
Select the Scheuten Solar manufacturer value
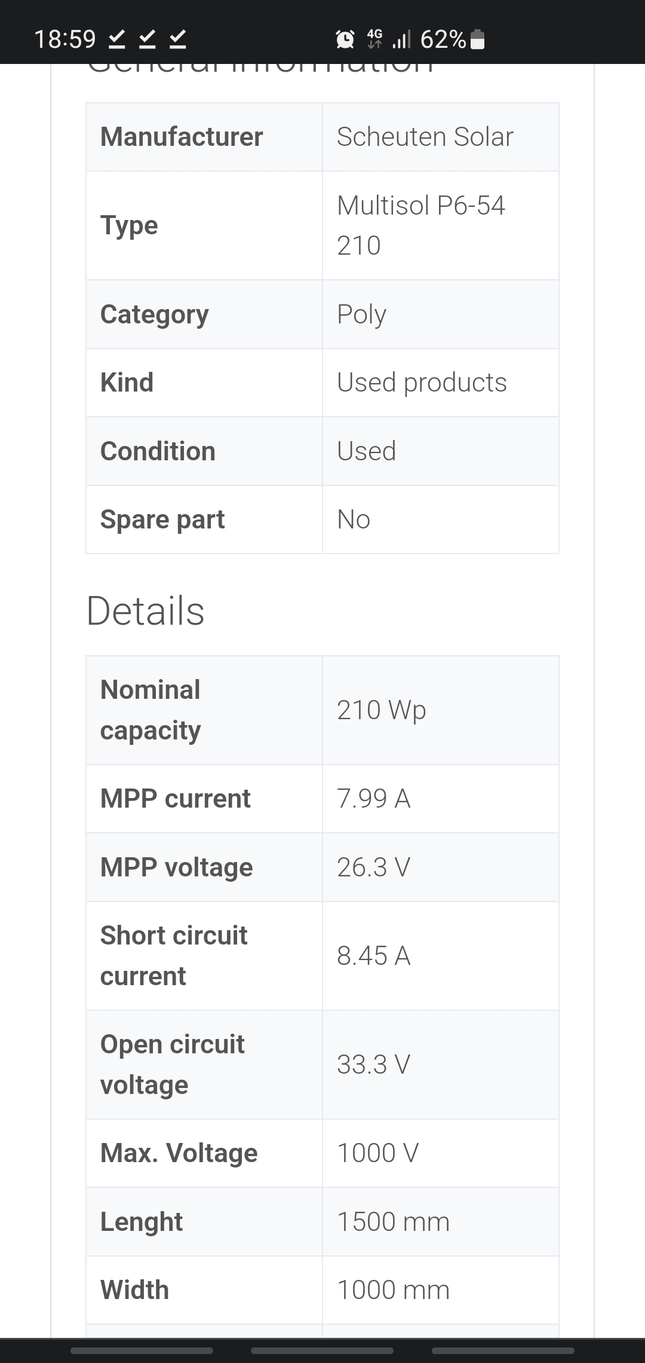pos(425,137)
